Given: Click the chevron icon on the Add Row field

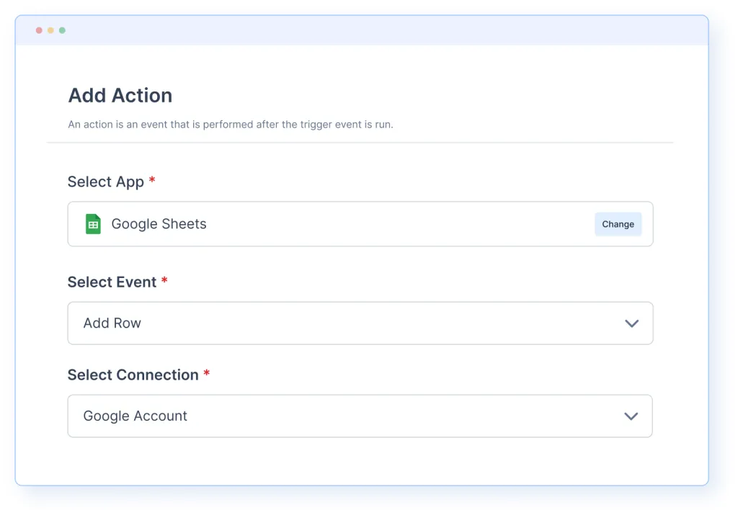Looking at the screenshot, I should coord(631,323).
